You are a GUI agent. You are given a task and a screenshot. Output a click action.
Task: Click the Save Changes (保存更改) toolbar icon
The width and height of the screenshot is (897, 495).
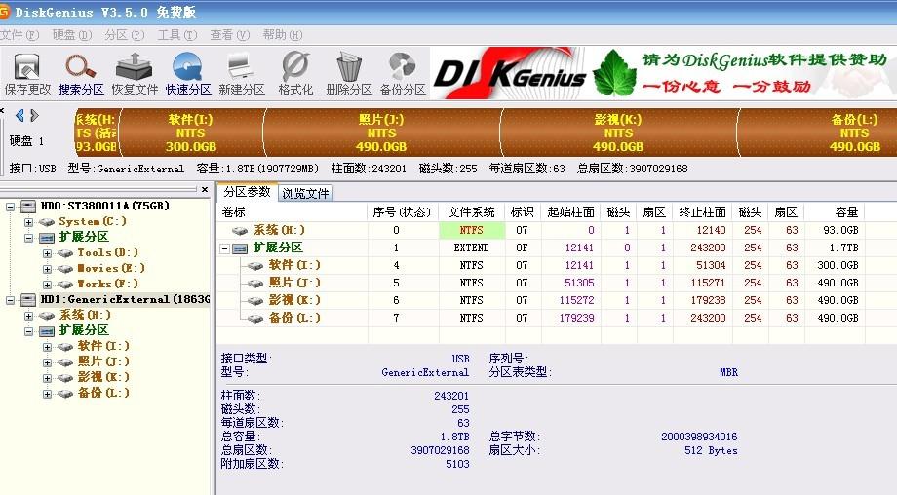point(27,73)
